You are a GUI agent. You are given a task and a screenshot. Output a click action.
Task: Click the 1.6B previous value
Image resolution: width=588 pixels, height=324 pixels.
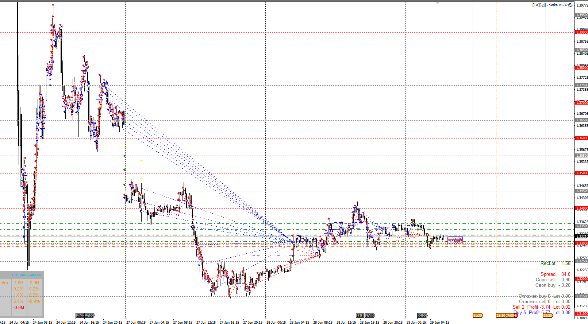click(x=19, y=282)
